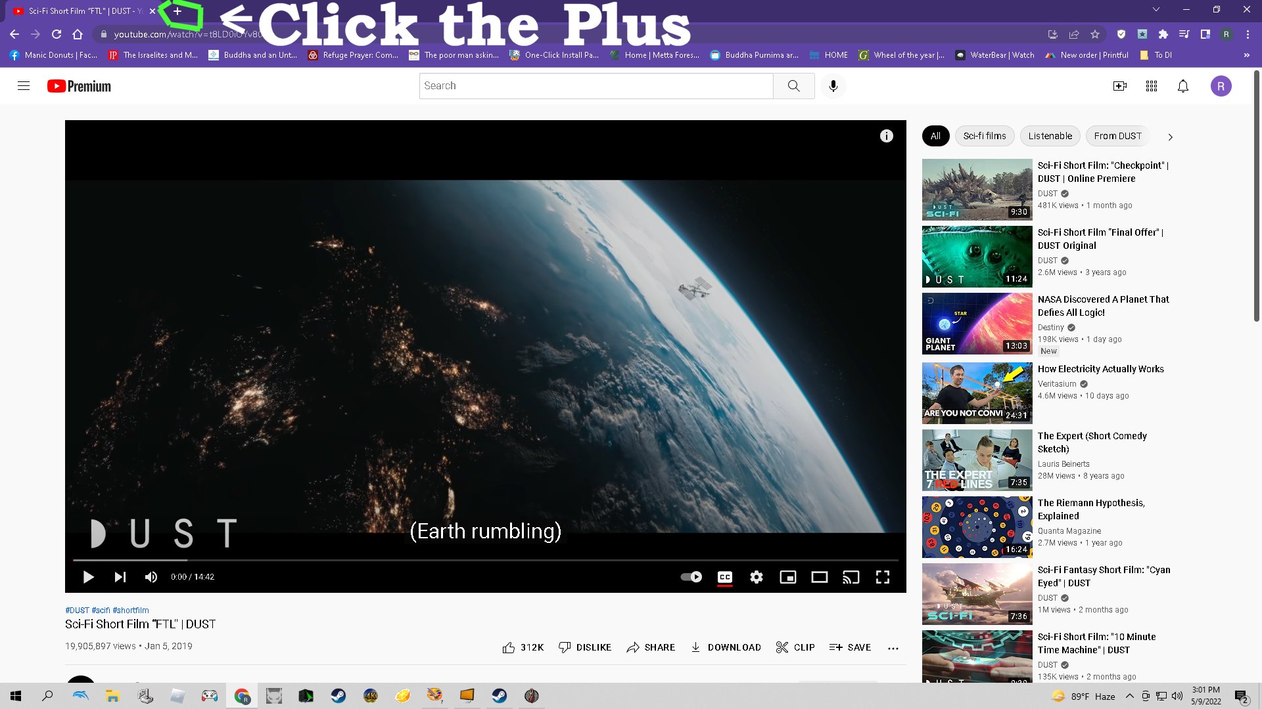Mute the video volume

coord(151,577)
